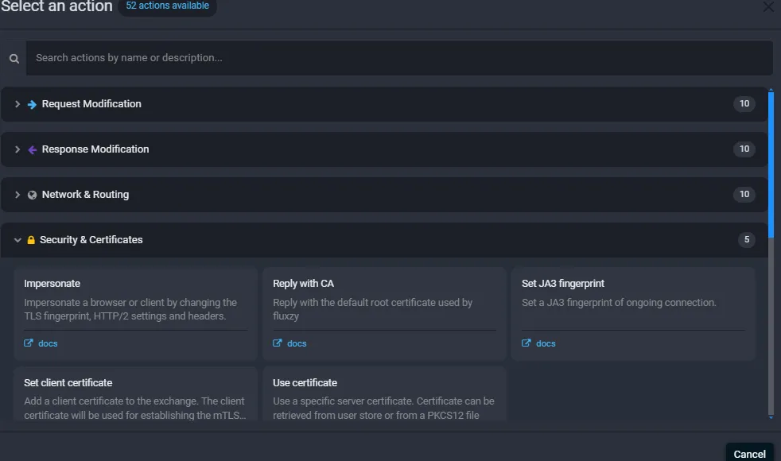Image resolution: width=781 pixels, height=461 pixels.
Task: Click the Network & Routing count badge 10
Action: (744, 194)
